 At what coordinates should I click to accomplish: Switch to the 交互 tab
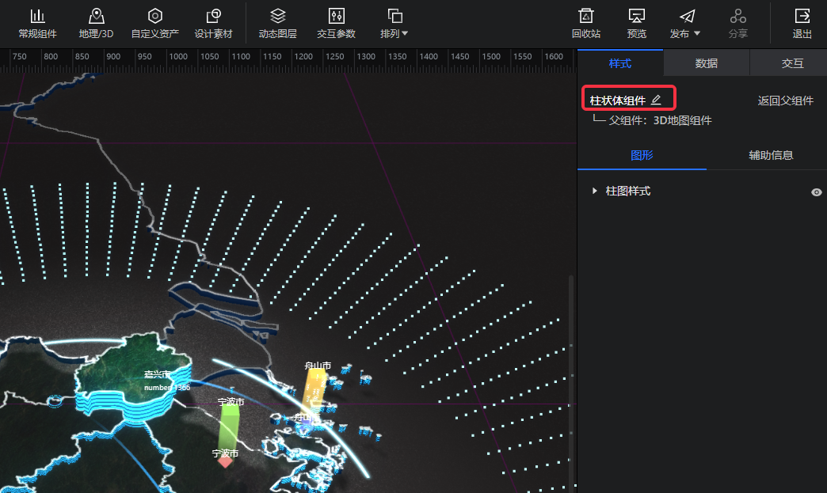792,63
